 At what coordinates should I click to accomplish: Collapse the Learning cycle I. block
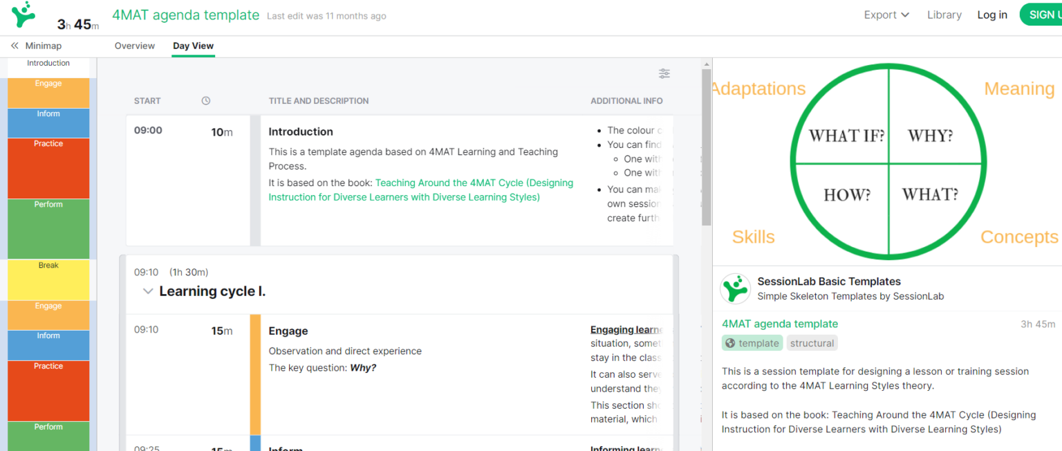tap(148, 291)
